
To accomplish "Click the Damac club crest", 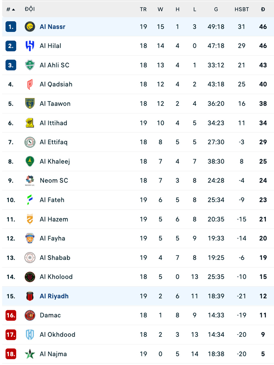I will tap(30, 315).
